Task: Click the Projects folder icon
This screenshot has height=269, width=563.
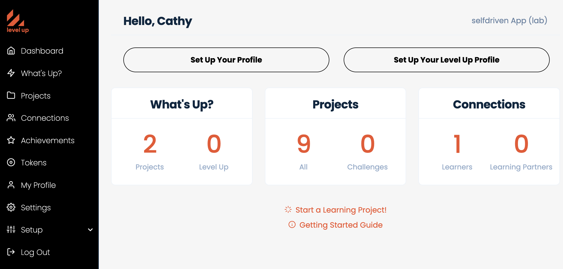Action: tap(11, 95)
